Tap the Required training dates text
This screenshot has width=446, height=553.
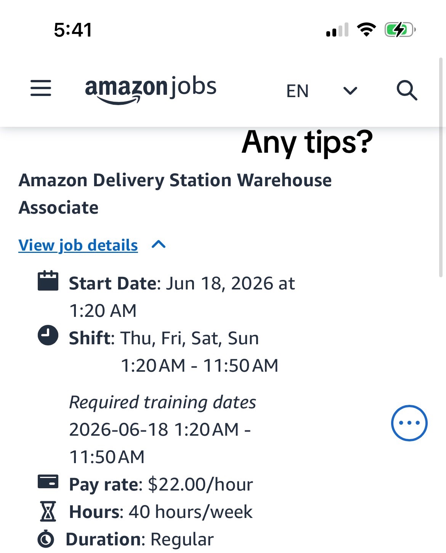[162, 403]
